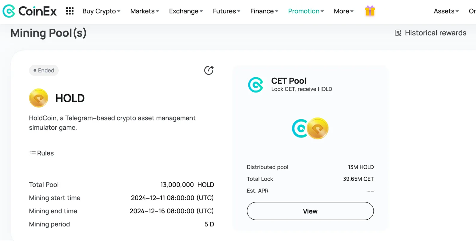
Task: Click the HOLD gold coin icon
Action: (x=39, y=98)
